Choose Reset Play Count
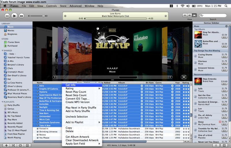 (82, 92)
